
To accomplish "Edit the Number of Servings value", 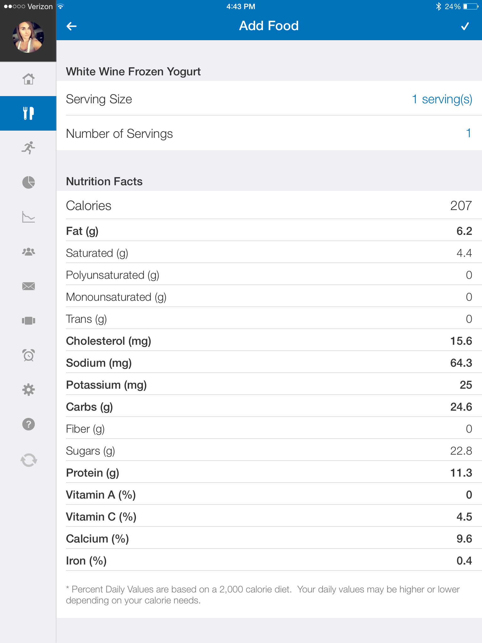I will (x=468, y=133).
